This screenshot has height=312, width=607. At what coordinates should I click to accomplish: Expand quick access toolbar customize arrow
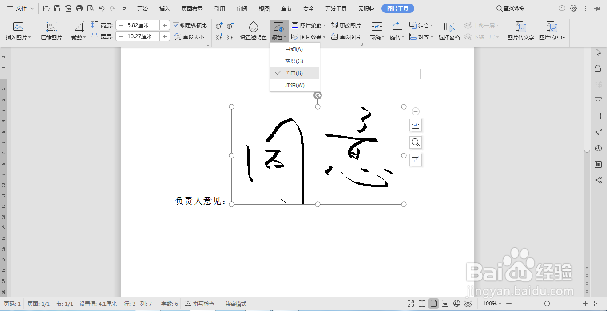click(x=124, y=8)
